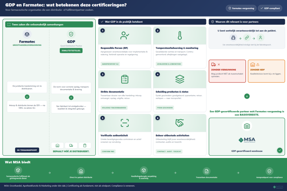Click the house icon above Direct-to-patient distributie
Viewport: 287px width, 191px height.
point(81,171)
